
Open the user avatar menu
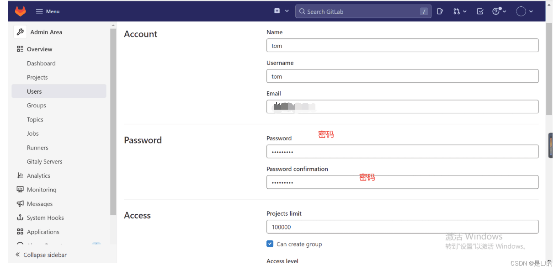click(x=521, y=11)
